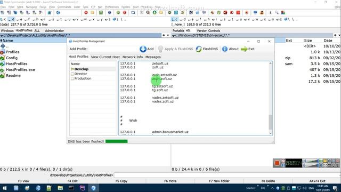The image size is (341, 192).
Task: Switch to the View Current Host tab
Action: 105,57
